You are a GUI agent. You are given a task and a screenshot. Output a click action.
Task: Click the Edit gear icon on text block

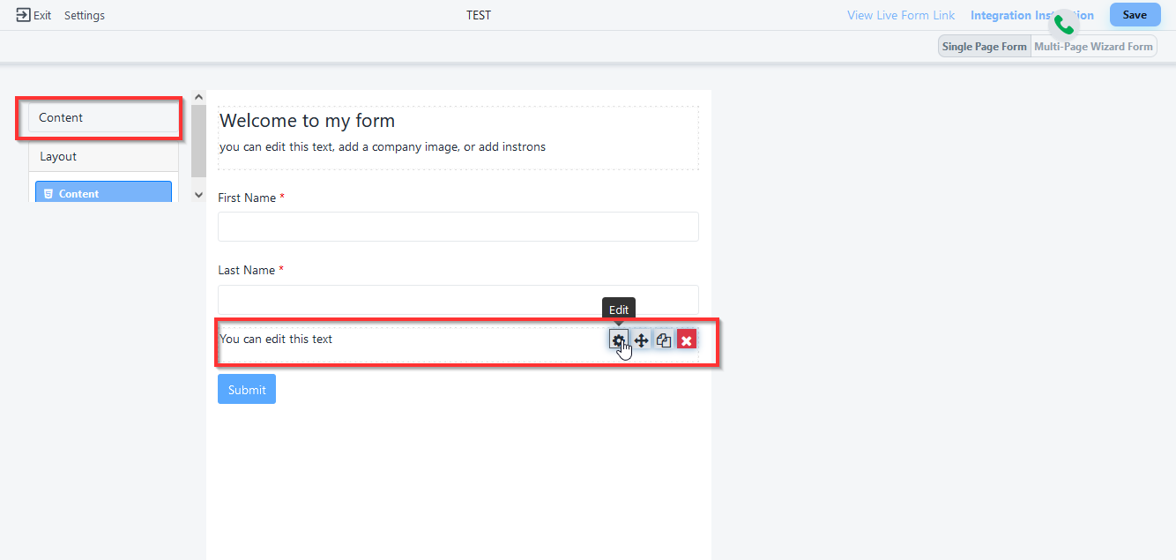tap(618, 340)
